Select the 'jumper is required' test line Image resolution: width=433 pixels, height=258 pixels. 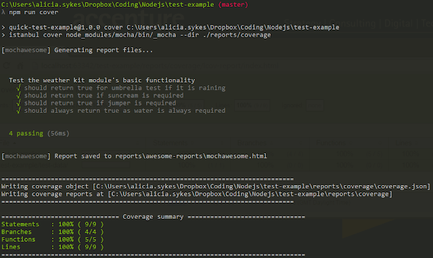[x=100, y=103]
